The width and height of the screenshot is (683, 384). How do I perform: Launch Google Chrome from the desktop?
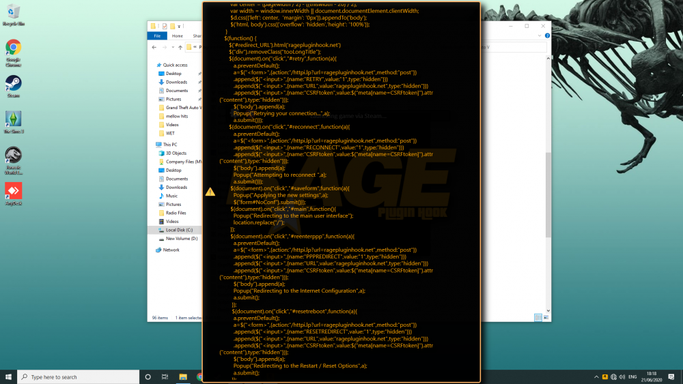click(x=13, y=53)
